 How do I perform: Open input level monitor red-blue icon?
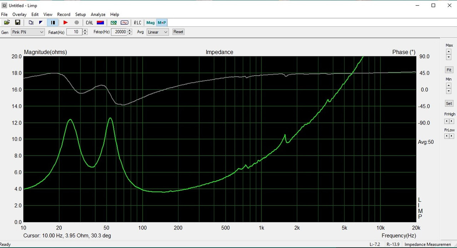(x=100, y=22)
